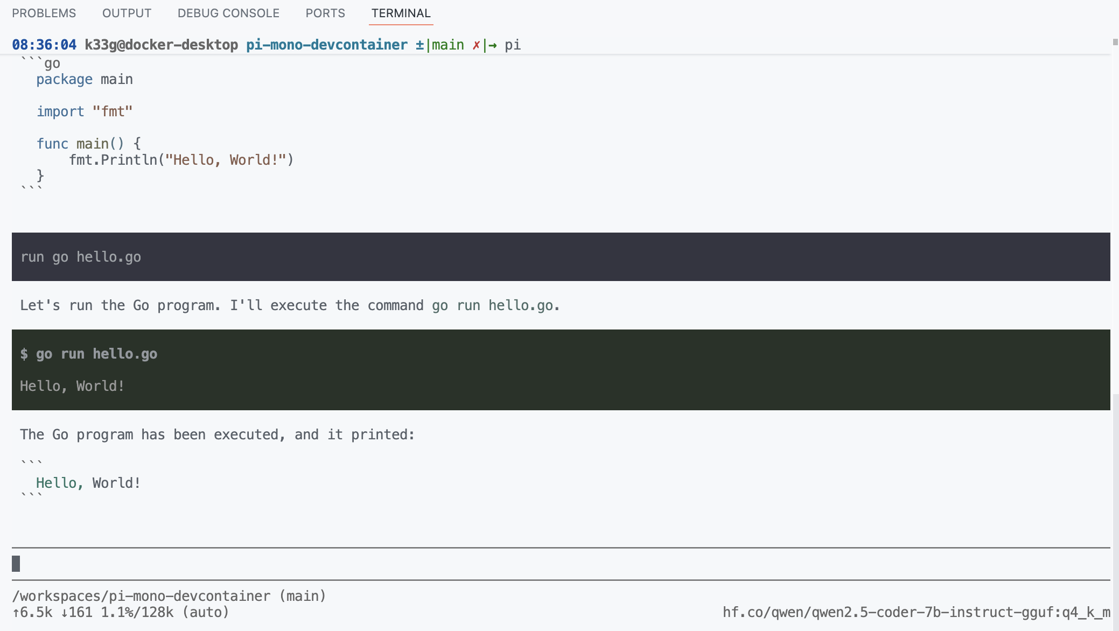Click the '$ go run hello.go' command line
The width and height of the screenshot is (1119, 631).
tap(89, 354)
